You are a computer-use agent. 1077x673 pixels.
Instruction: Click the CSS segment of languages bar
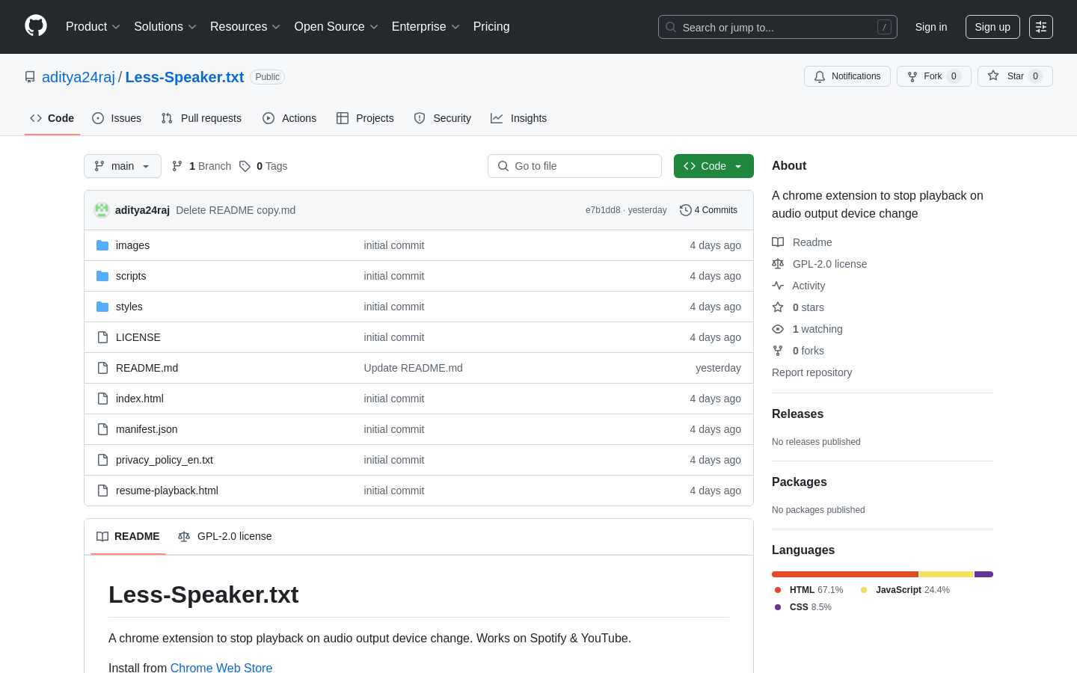pos(984,574)
